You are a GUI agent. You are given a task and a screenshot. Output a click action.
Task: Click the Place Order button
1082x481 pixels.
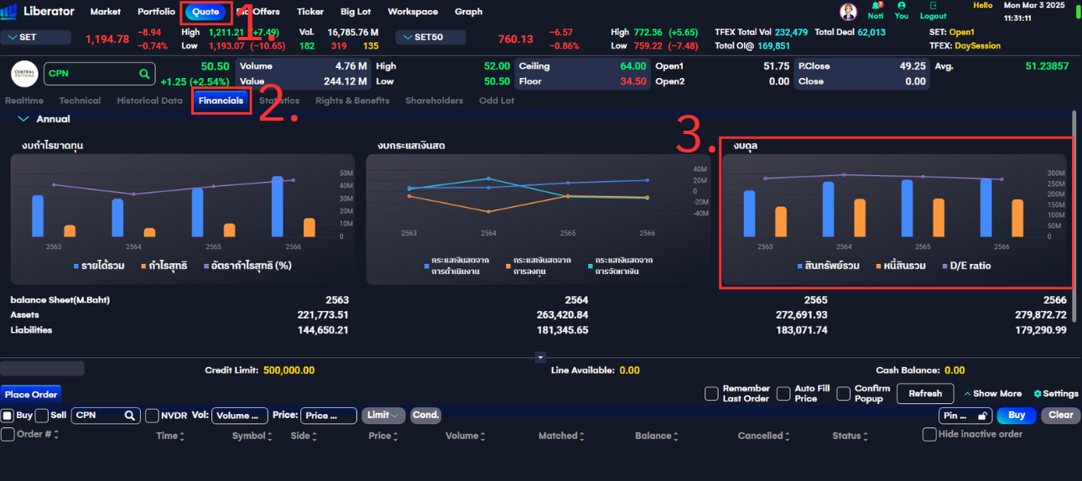pyautogui.click(x=31, y=395)
